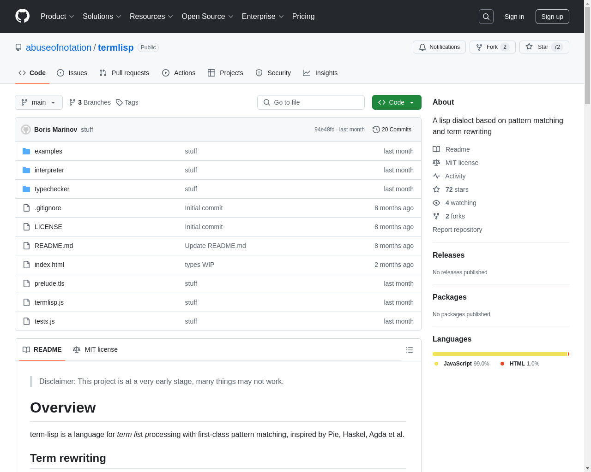The width and height of the screenshot is (591, 472).
Task: Expand the Resources menu
Action: [x=151, y=16]
